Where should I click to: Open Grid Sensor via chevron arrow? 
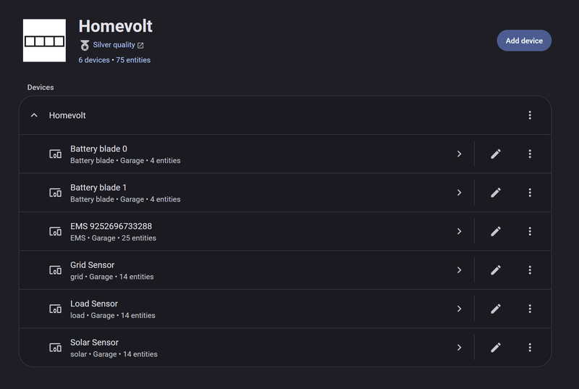tap(460, 270)
